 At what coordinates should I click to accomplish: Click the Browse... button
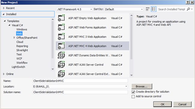[x=142, y=86]
